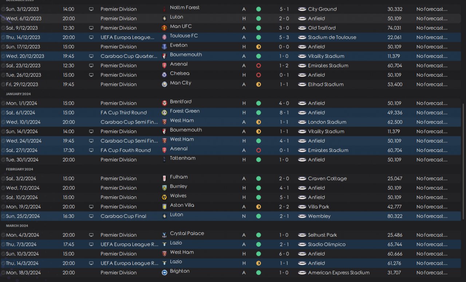Image resolution: width=466 pixels, height=282 pixels.
Task: Click No forecast text on Crystal Palace row
Action: [x=432, y=235]
